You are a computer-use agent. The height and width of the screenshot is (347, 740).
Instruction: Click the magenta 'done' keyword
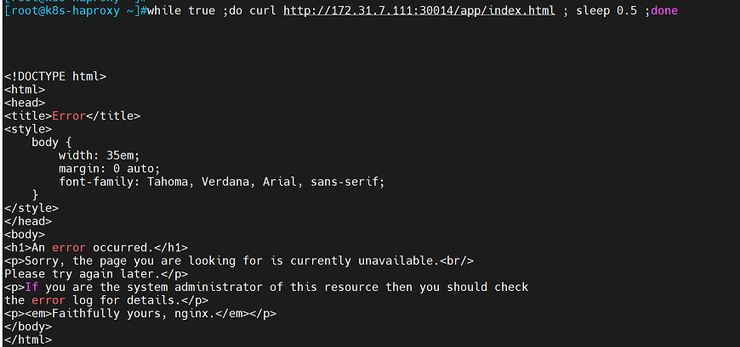tap(663, 10)
